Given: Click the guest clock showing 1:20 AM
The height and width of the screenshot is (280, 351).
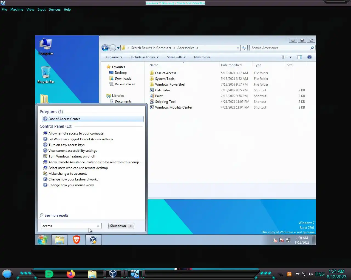Looking at the screenshot, I should pos(302,240).
